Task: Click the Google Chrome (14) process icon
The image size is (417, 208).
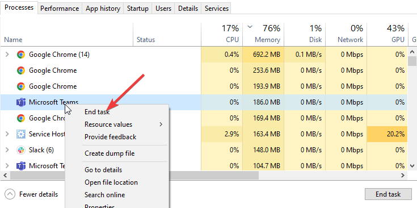Action: (x=21, y=55)
